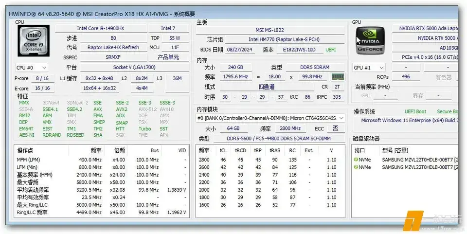467x234 pixels.
Task: Click the SSE4.2 feature flag
Action: point(74,109)
